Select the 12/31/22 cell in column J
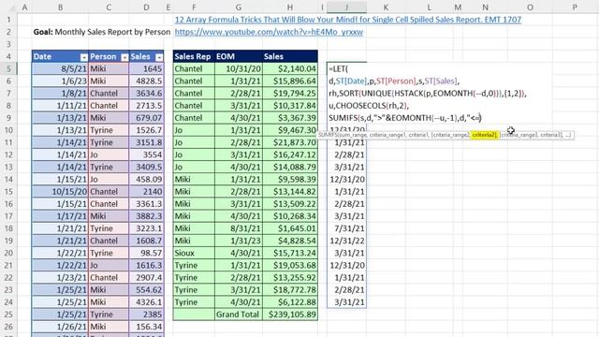 [x=346, y=241]
